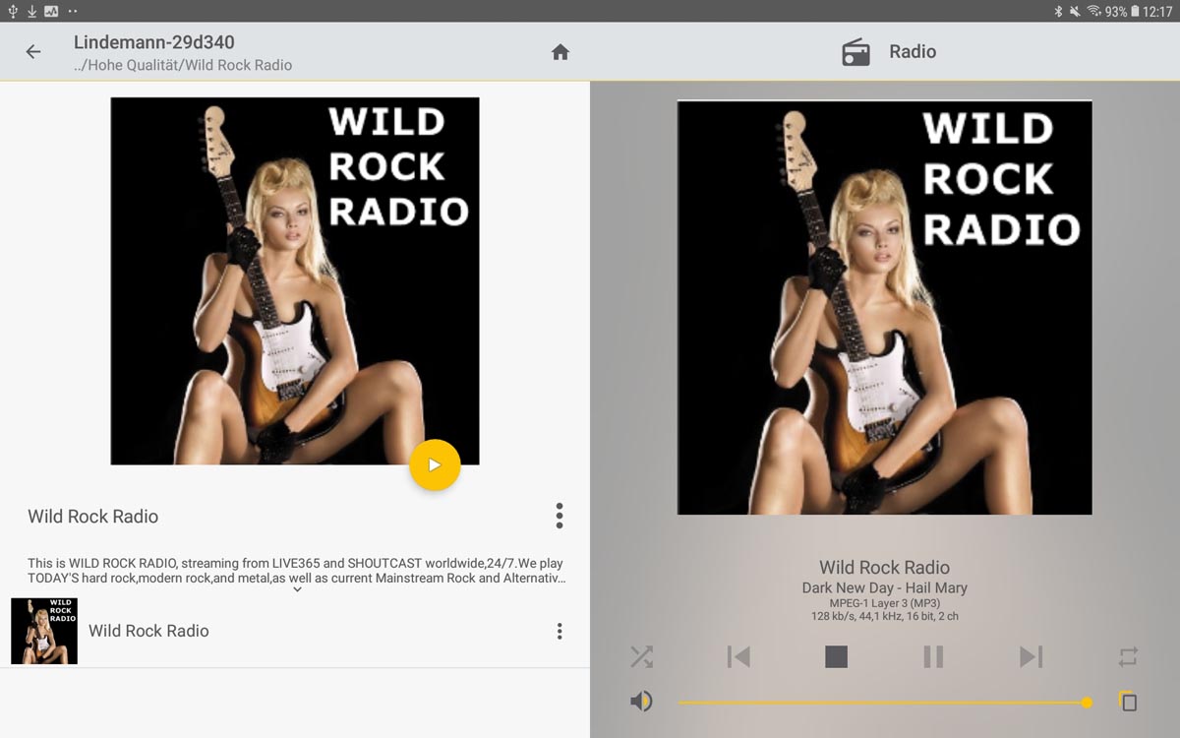The image size is (1180, 738).
Task: Mute audio with the speaker icon
Action: click(641, 702)
